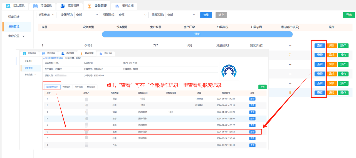
Task: Click the 团队信息 icon in the main top bar
Action: coord(8,6)
